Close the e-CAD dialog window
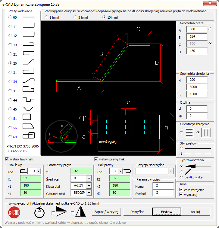 tap(210, 3)
